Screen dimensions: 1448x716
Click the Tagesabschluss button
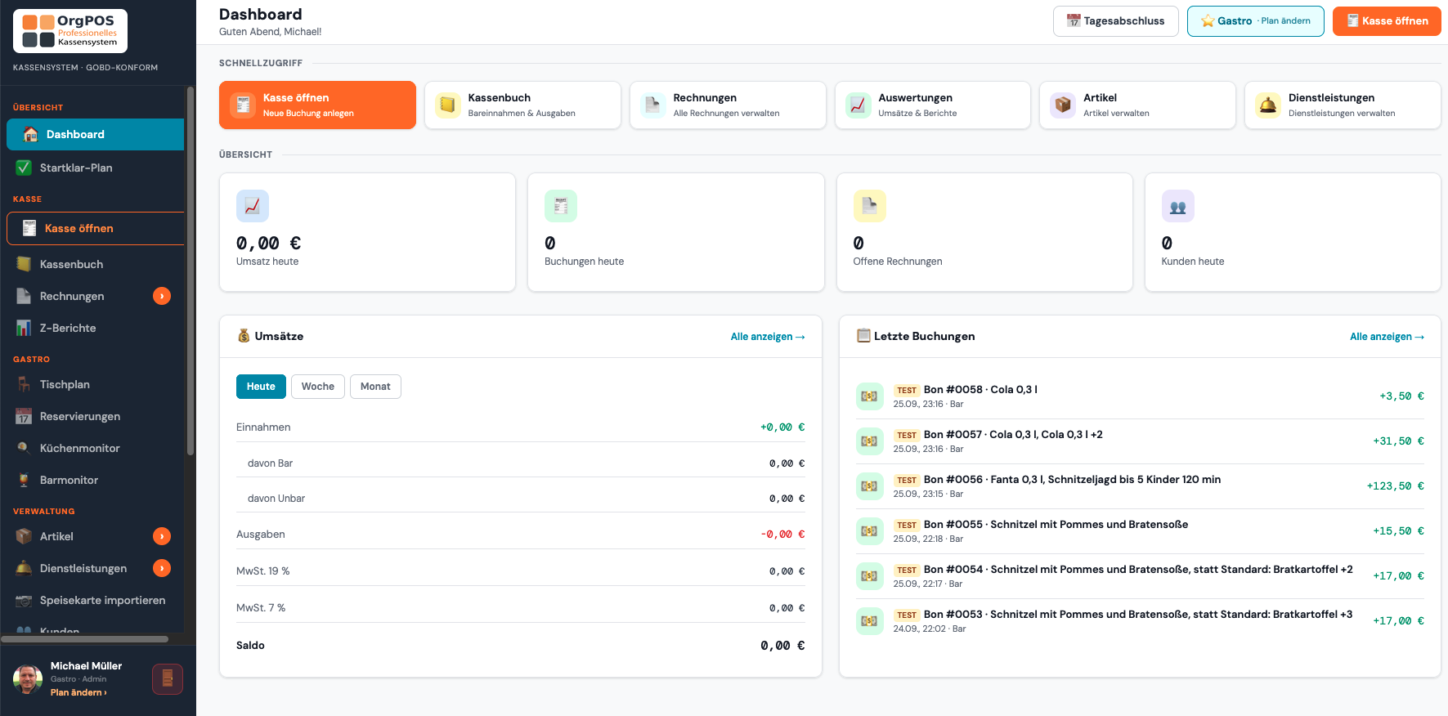[x=1115, y=21]
